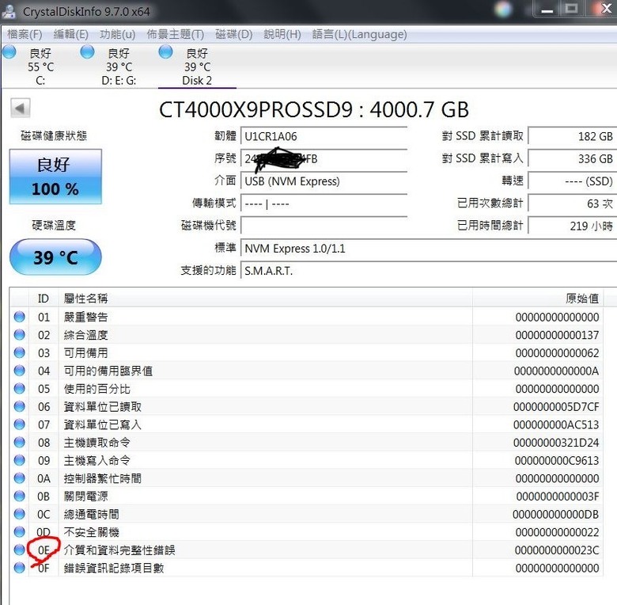Click status orb of row 03 可用備用
617x605 pixels.
tap(19, 352)
